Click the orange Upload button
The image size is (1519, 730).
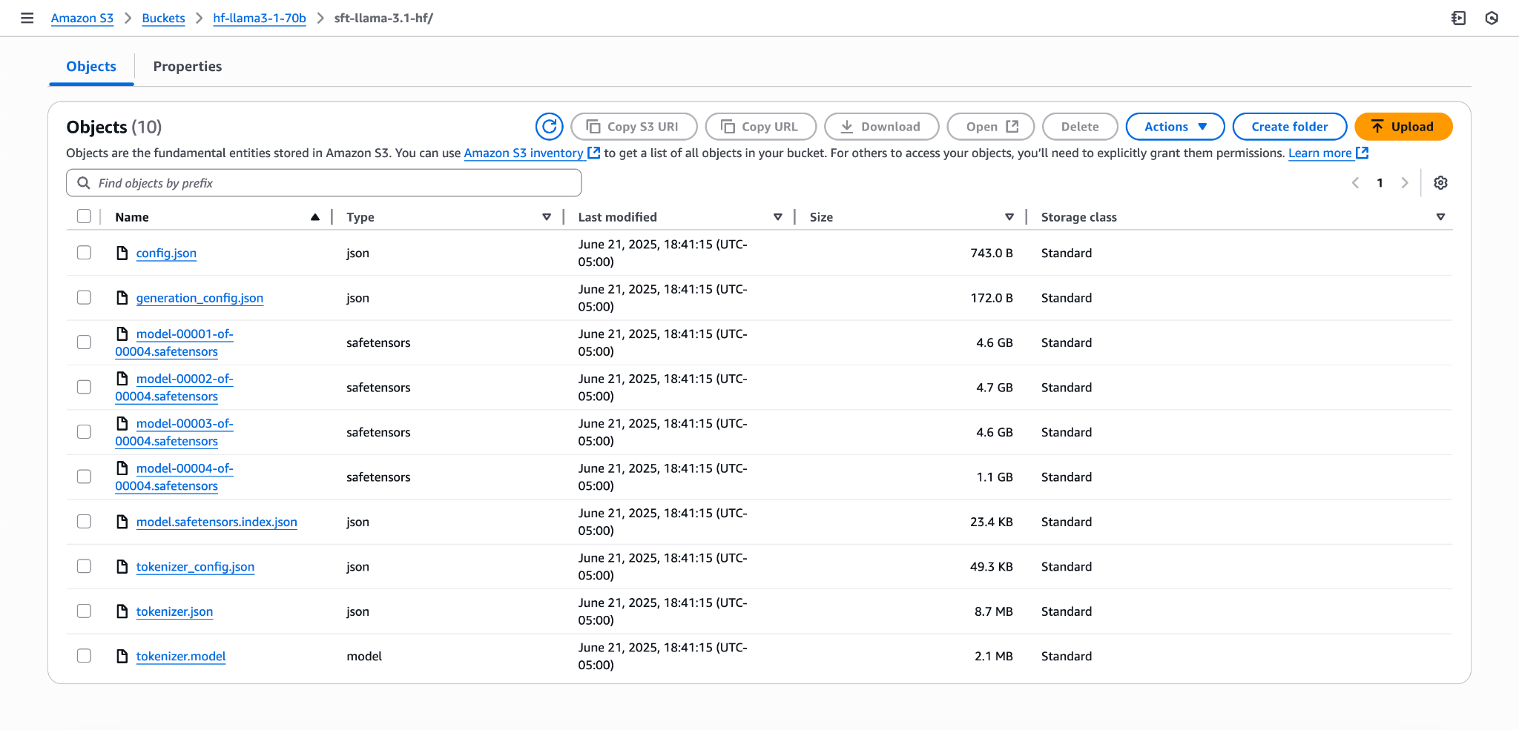pyautogui.click(x=1403, y=127)
